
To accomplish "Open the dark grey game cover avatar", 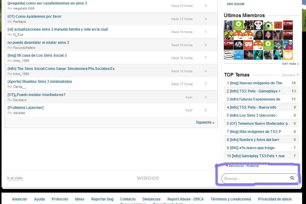I will (268, 55).
